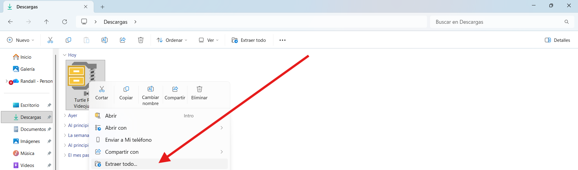Unpin Documentos using its pin icon
This screenshot has width=578, height=170.
(49, 129)
